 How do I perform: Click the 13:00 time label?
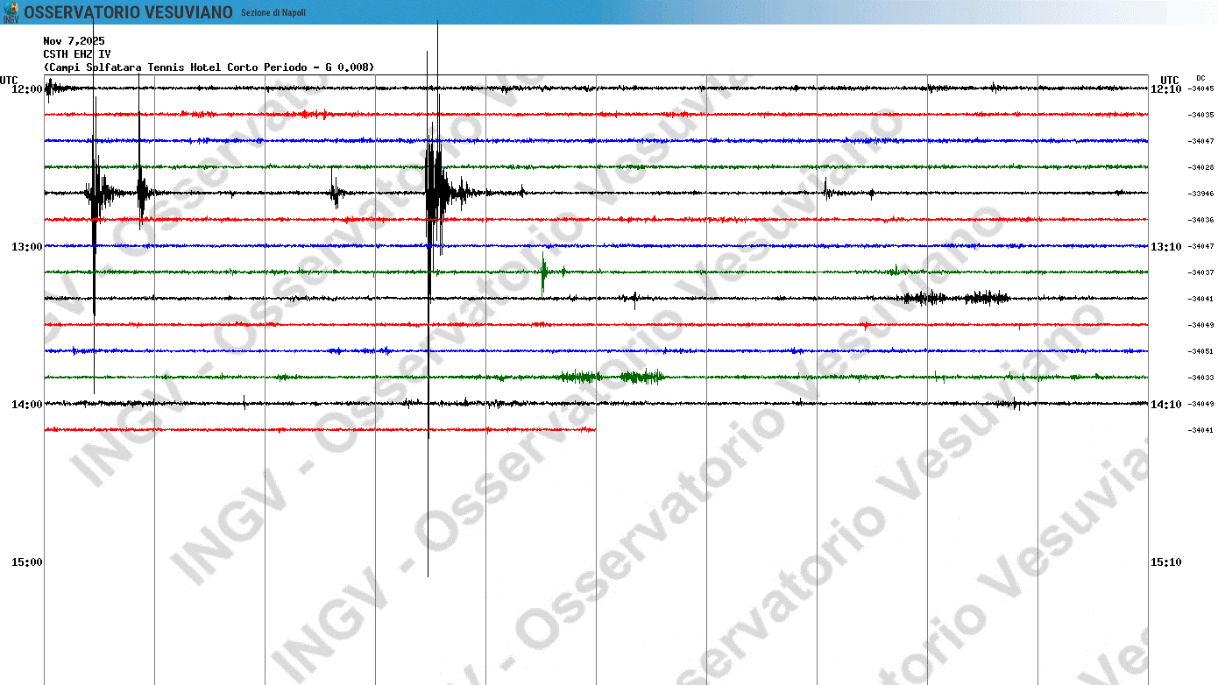[x=27, y=247]
